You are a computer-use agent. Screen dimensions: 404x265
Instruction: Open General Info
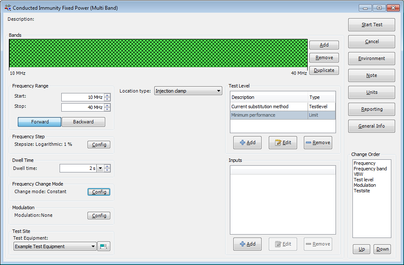[x=371, y=126]
